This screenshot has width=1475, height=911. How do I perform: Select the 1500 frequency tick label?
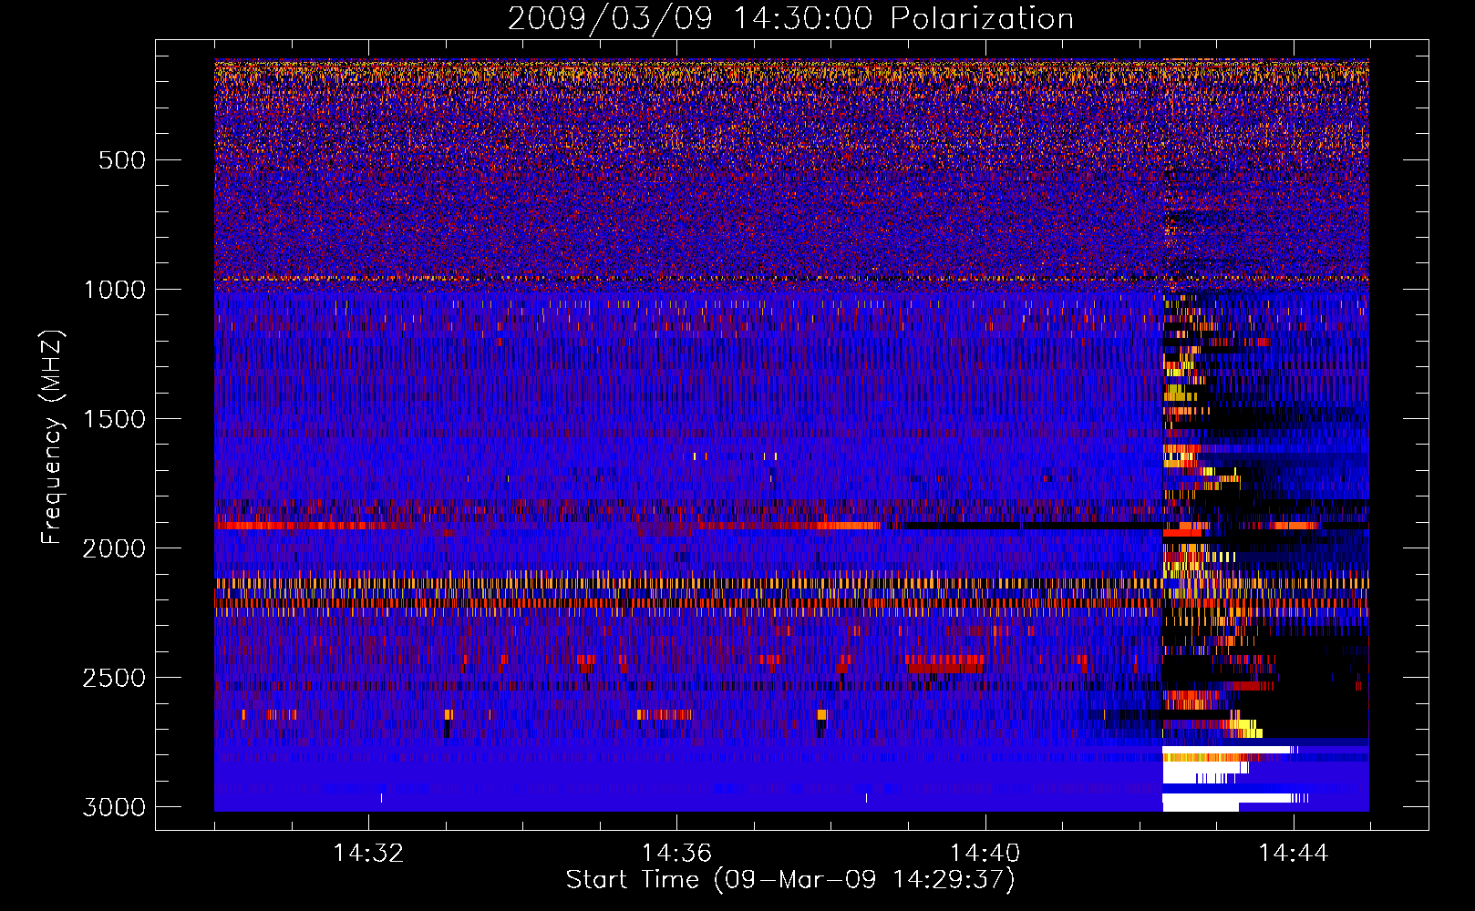point(114,419)
